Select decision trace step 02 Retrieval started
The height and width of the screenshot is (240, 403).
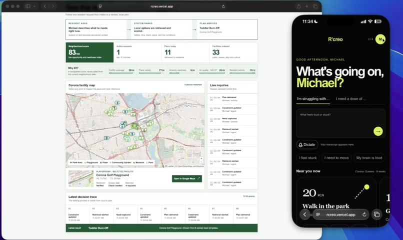[x=101, y=214]
